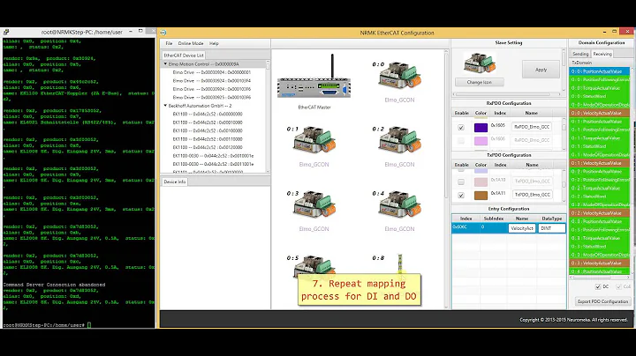Image resolution: width=636 pixels, height=356 pixels.
Task: Click the PuTTY terminal window title icon
Action: [x=6, y=32]
